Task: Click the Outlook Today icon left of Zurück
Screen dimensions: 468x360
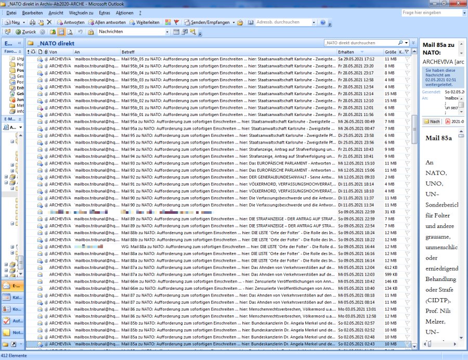Action: tap(7, 32)
